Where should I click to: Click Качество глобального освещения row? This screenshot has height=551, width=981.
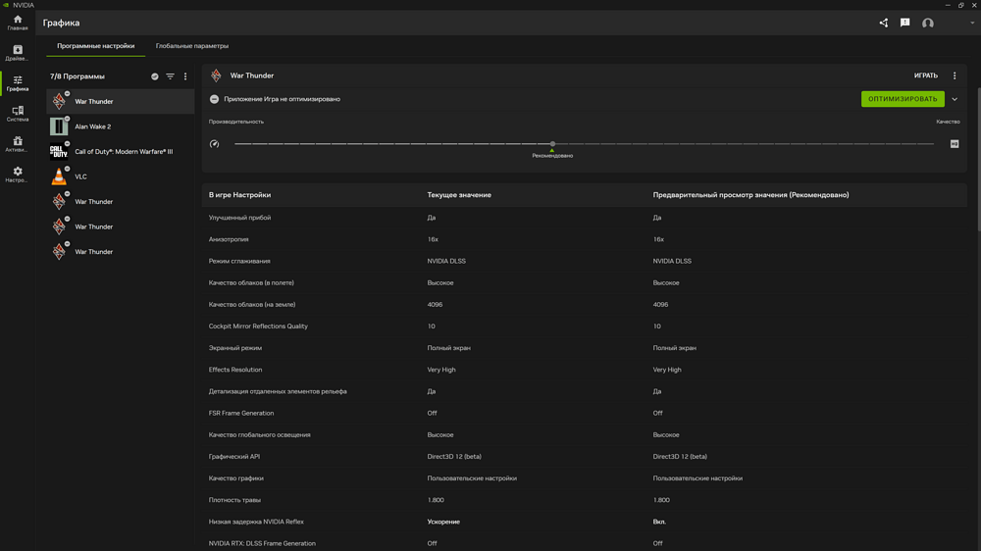click(x=585, y=434)
